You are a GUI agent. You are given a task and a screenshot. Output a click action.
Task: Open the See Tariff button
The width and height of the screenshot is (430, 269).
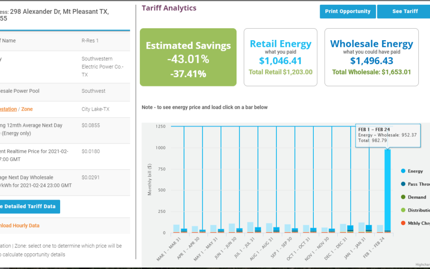click(404, 12)
